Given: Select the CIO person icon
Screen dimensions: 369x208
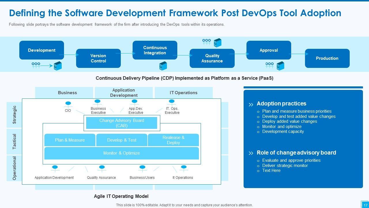Looking at the screenshot, I should pyautogui.click(x=68, y=104).
